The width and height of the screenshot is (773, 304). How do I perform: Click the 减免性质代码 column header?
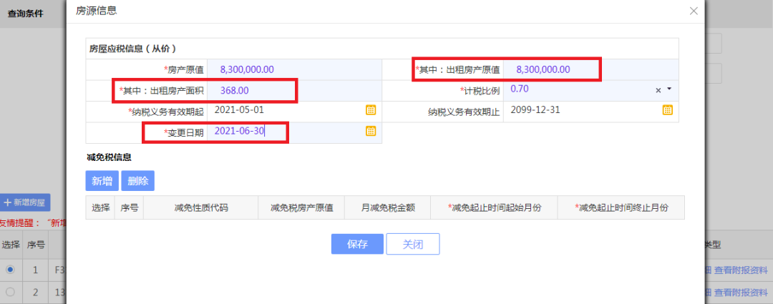coord(200,207)
